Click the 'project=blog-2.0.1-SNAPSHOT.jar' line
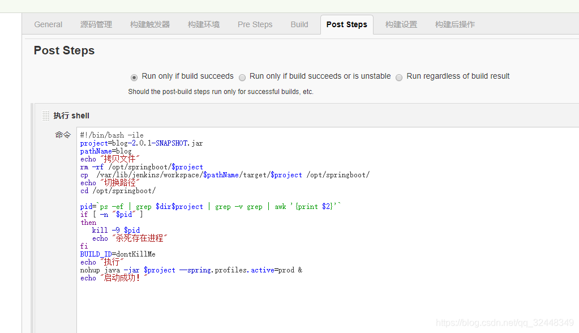 pos(141,143)
